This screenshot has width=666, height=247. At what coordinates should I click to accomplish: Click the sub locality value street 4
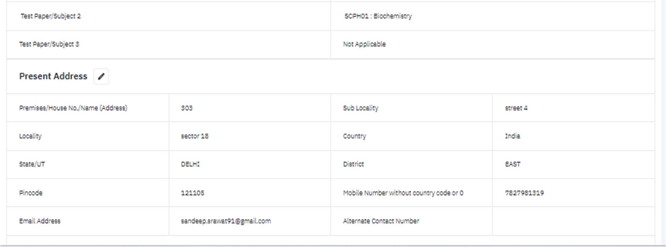tap(516, 108)
